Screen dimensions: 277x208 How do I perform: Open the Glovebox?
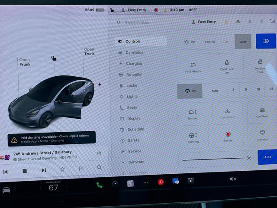click(263, 136)
